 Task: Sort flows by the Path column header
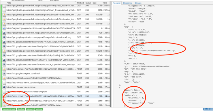(x=9, y=3)
